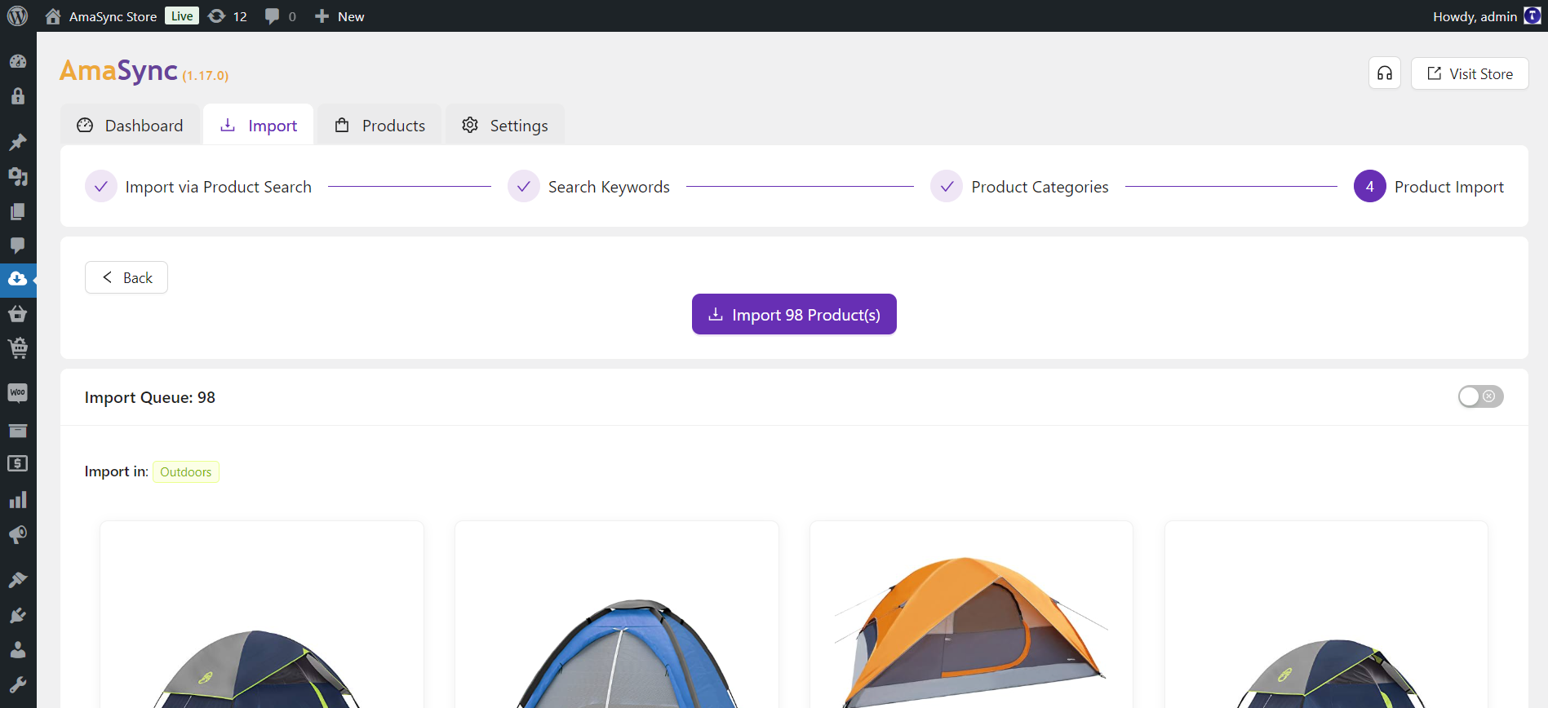Viewport: 1548px width, 708px height.
Task: Open Posts via the pushpin icon
Action: (x=18, y=142)
